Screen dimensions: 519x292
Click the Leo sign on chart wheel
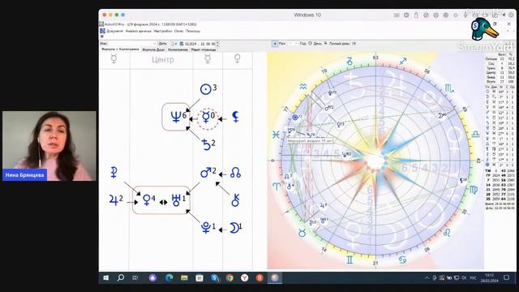(x=447, y=233)
